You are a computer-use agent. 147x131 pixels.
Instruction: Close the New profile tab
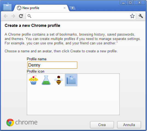point(65,8)
